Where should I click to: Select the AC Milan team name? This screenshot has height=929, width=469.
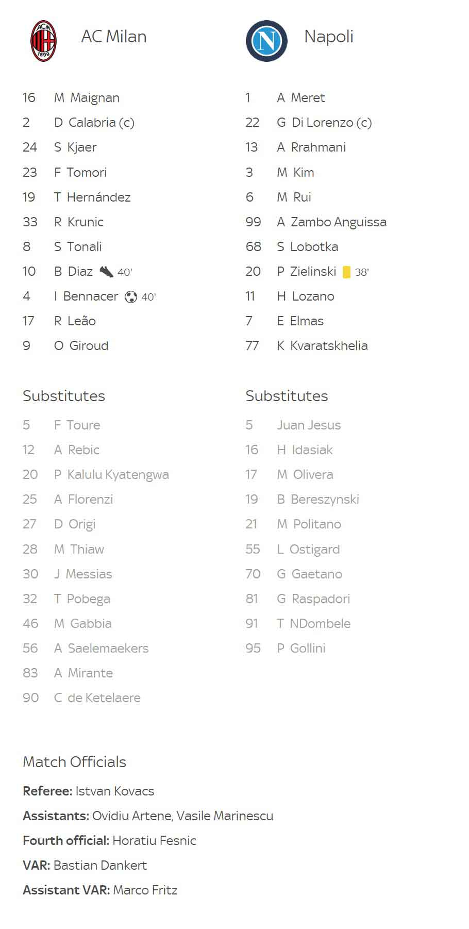[x=114, y=37]
